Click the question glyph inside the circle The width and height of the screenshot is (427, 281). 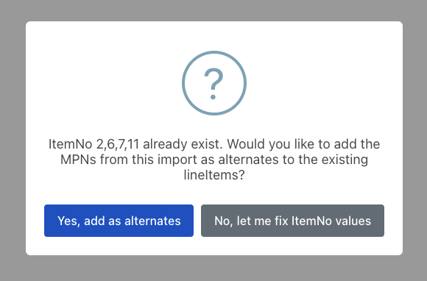[x=213, y=84]
